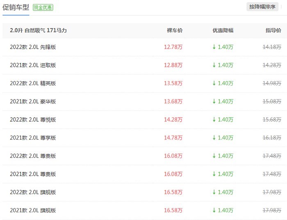Open the 2022款 2.0L 尊贵版 model
The image size is (287, 220).
tap(33, 156)
